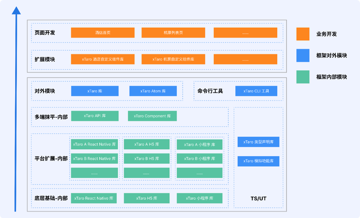
Task: Click the orange 业务开发 legend swatch
Action: pos(303,34)
